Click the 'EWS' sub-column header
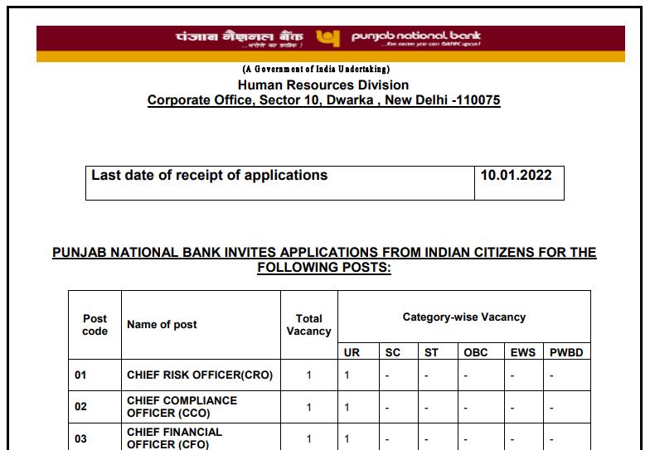 coord(524,351)
